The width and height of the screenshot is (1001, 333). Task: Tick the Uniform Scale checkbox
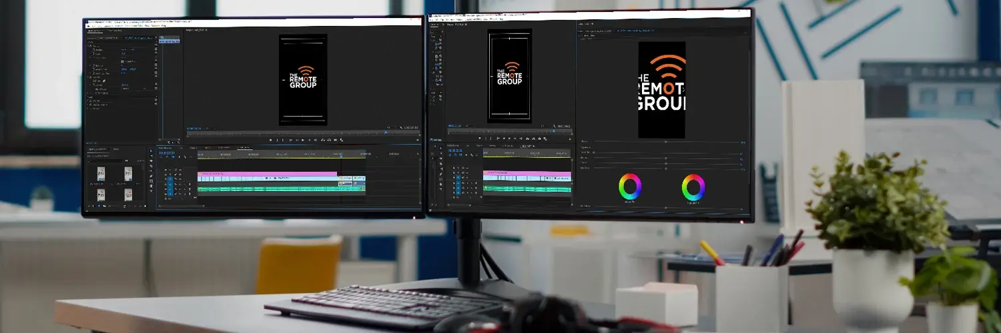pyautogui.click(x=122, y=61)
